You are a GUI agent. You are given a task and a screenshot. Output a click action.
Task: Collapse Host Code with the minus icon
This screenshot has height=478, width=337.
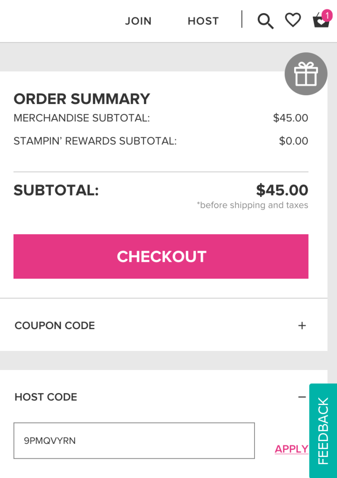click(302, 397)
